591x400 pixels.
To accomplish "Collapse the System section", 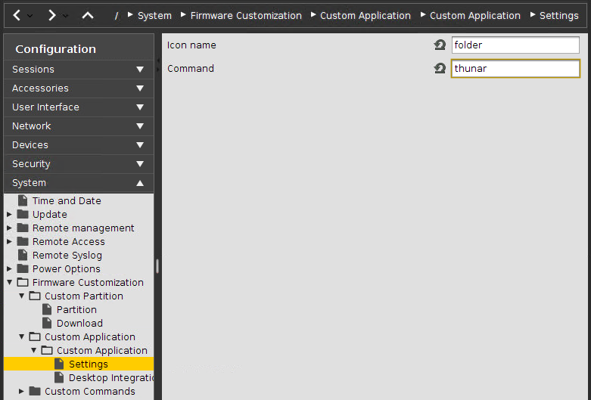I will click(x=139, y=183).
